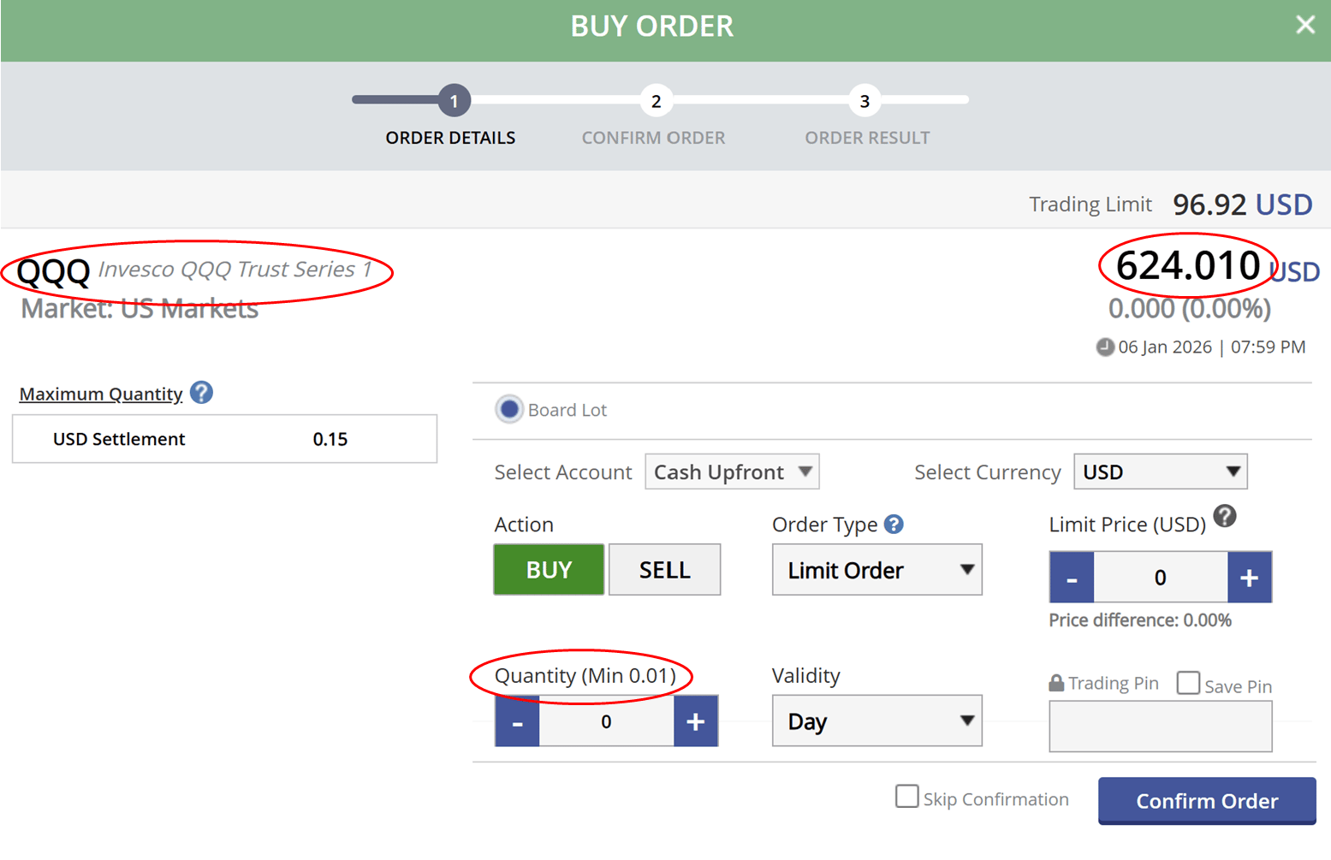1331x860 pixels.
Task: Click the Trading Pin lock icon
Action: [1057, 683]
